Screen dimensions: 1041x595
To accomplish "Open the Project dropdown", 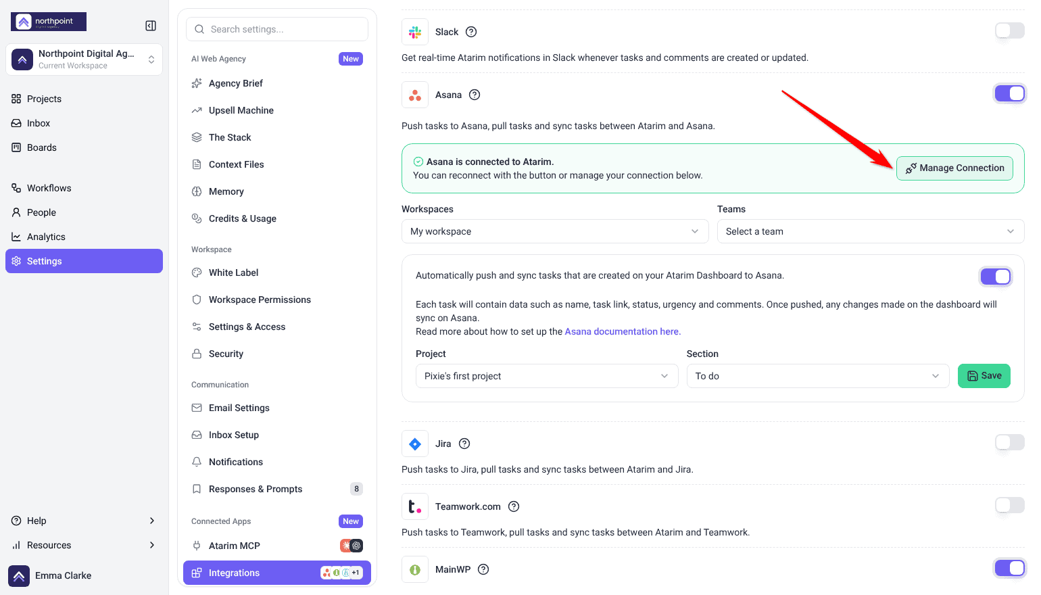I will click(547, 376).
